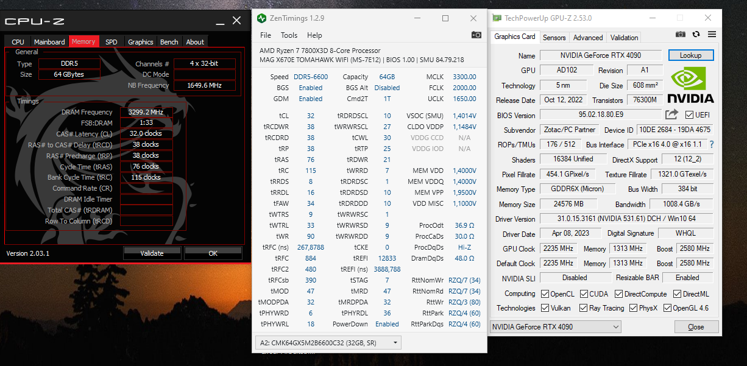Click the OK button in CPU-Z
Screen dimensions: 747x366
(x=213, y=253)
